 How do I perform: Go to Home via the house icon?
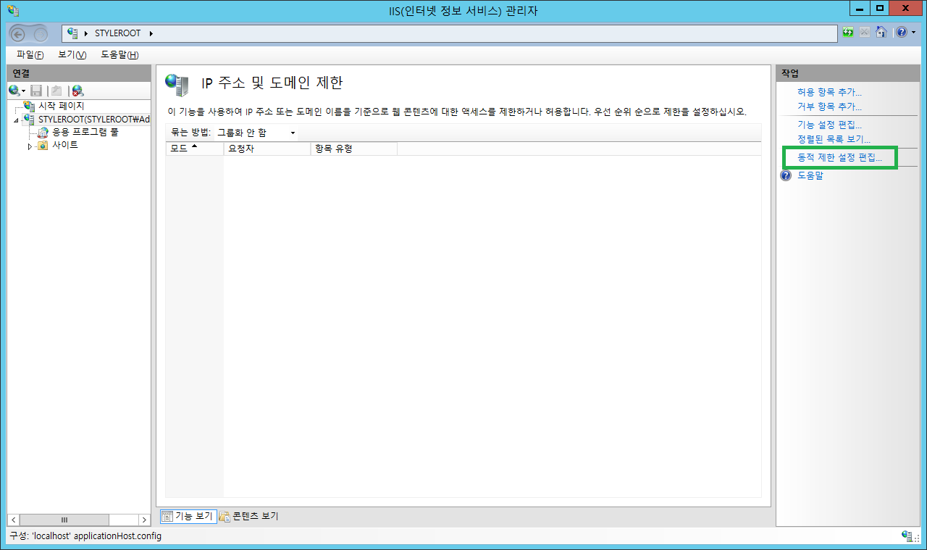click(881, 32)
